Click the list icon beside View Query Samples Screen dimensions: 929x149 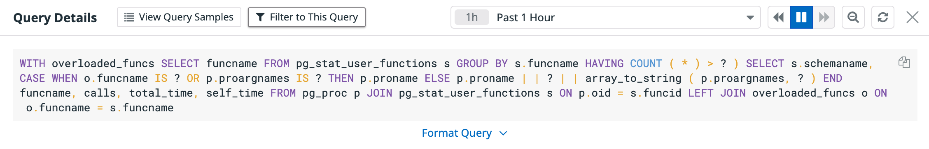(129, 17)
